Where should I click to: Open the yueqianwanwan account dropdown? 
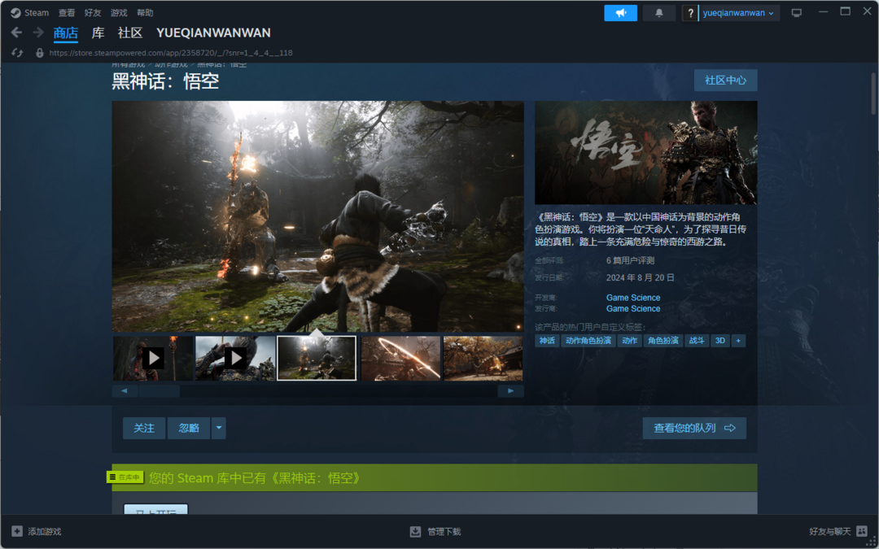click(x=739, y=13)
